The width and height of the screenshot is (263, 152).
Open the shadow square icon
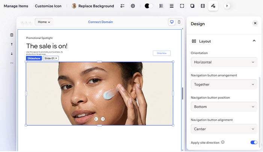point(192,6)
